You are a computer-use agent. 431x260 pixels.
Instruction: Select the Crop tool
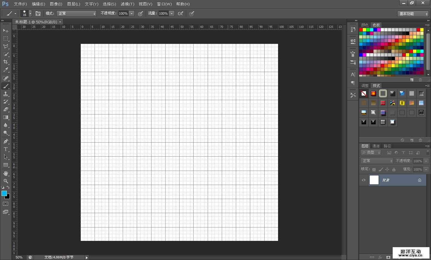pos(6,62)
